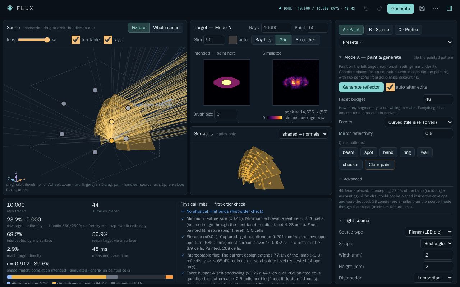Toggle the rays checkbox in Scene
The image size is (460, 287).
[108, 40]
